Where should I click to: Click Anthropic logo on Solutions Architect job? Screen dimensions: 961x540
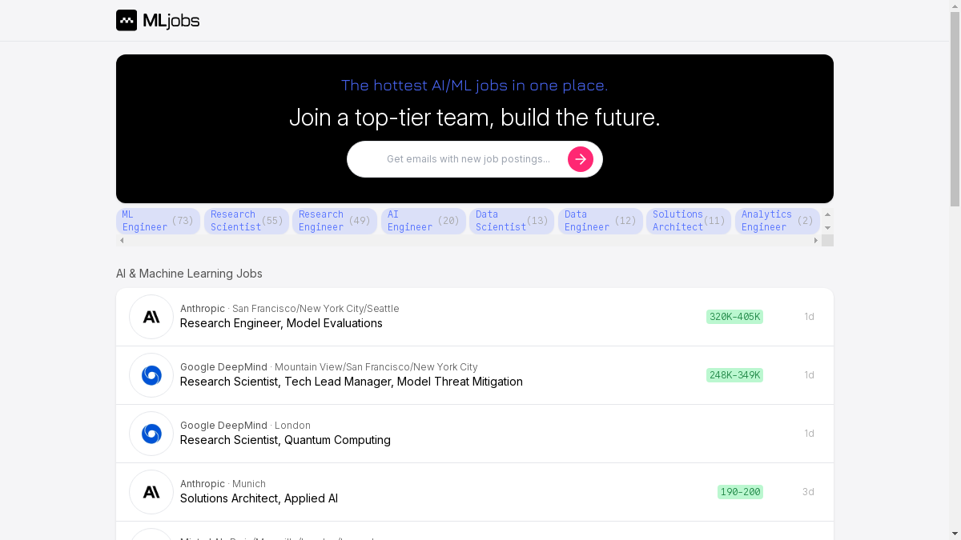pyautogui.click(x=151, y=492)
